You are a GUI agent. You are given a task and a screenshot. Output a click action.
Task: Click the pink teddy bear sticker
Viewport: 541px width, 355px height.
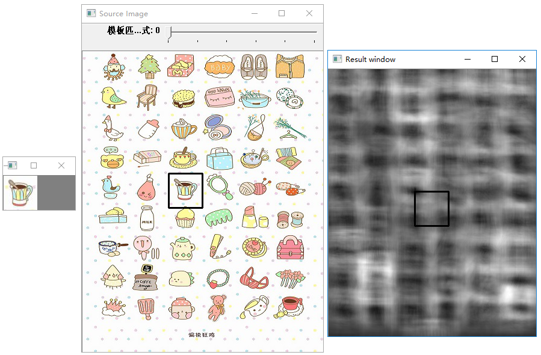[x=217, y=307]
